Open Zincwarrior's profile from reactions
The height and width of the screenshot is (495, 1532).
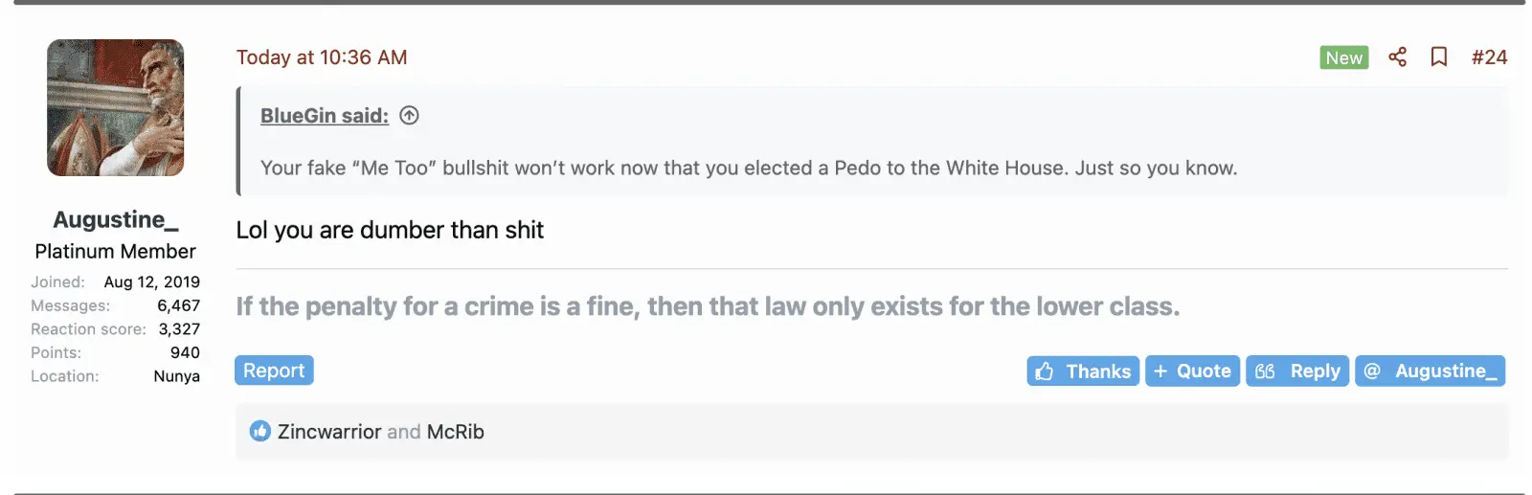click(x=329, y=432)
